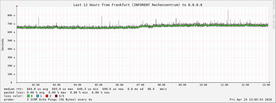Screen dimensions: 276x103
Task: Click the blue loss color swatch for 1
Action: [x=37, y=96]
